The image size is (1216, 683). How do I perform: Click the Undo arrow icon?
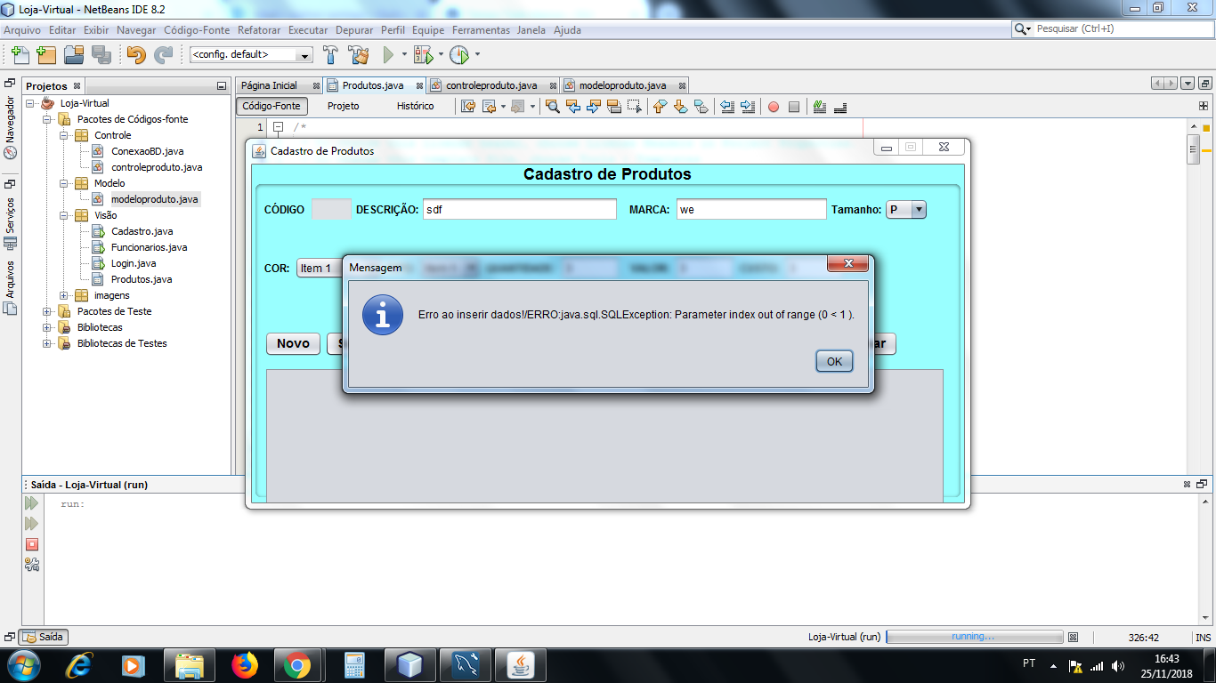pyautogui.click(x=136, y=54)
